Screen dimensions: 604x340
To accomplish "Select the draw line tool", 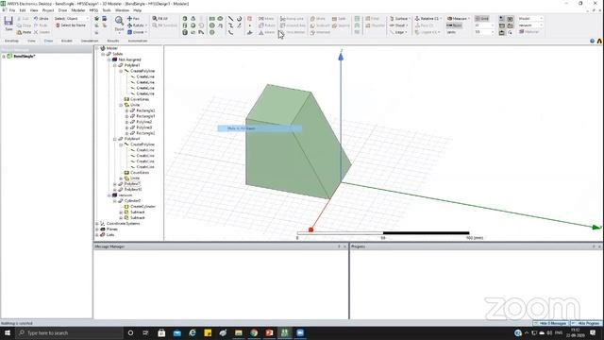I will coord(230,19).
